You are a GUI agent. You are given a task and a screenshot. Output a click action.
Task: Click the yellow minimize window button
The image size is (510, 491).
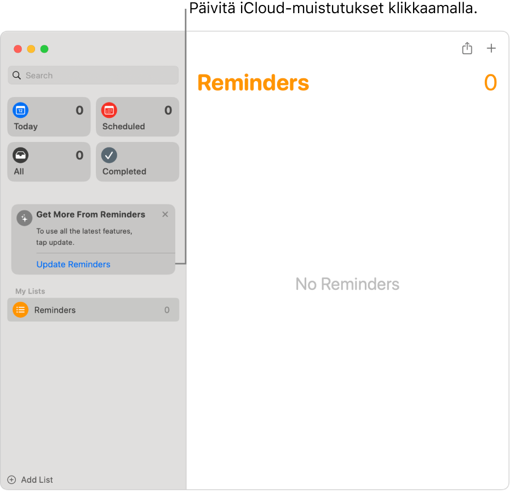(x=31, y=49)
